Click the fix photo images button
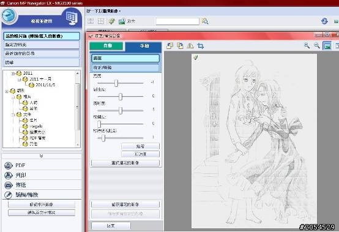 [42, 204]
